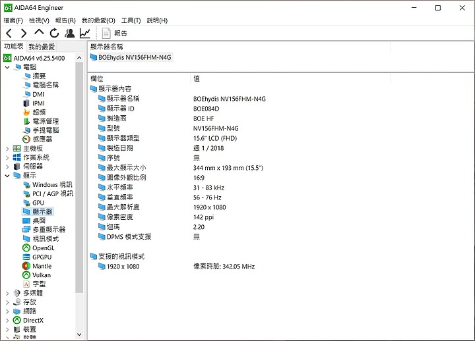Switch to the 我的最愛 tab

pos(42,47)
